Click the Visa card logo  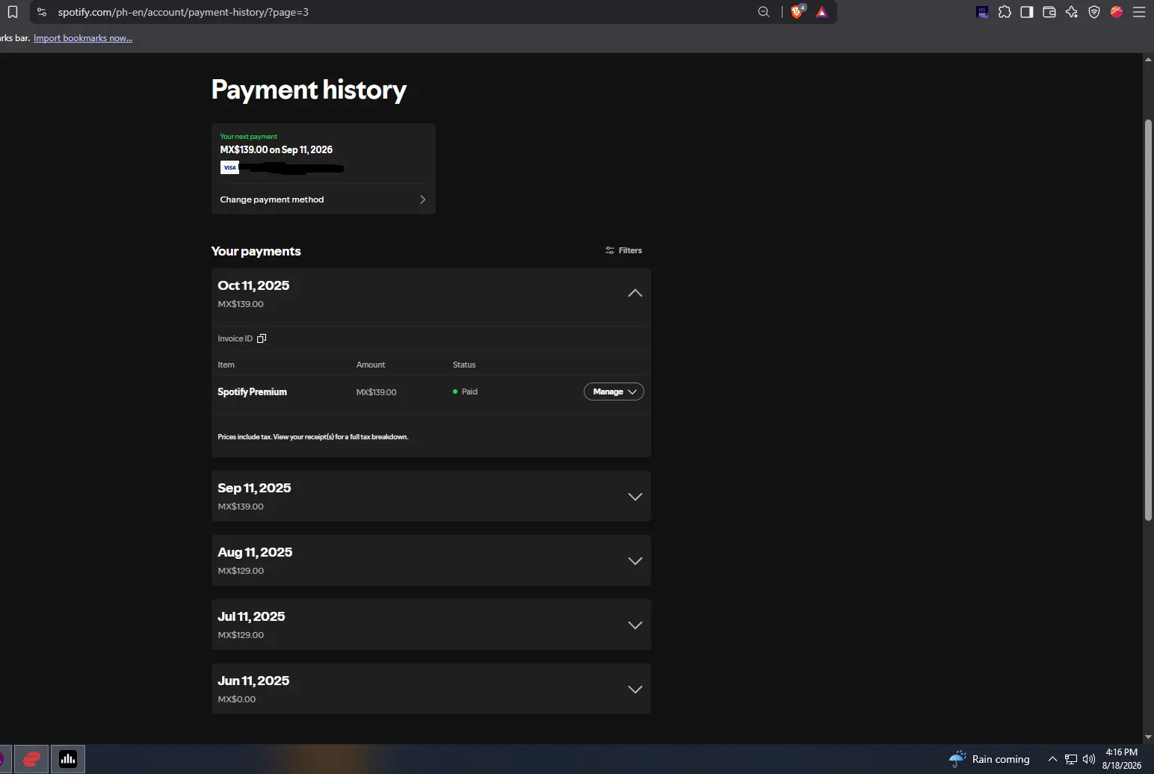[229, 167]
